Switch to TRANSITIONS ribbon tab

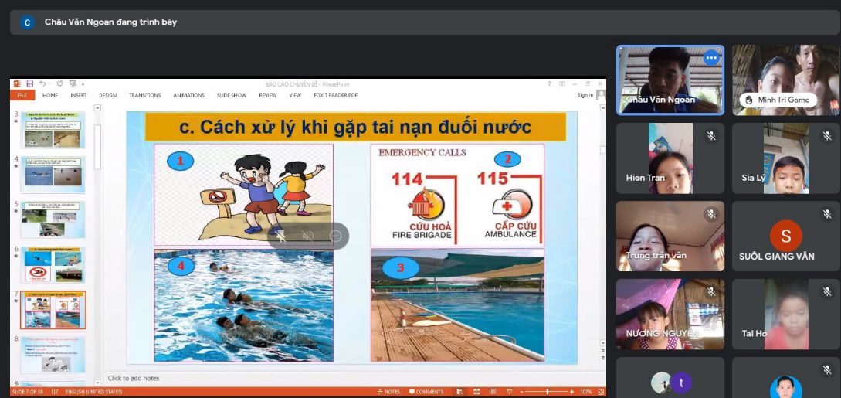tap(145, 96)
